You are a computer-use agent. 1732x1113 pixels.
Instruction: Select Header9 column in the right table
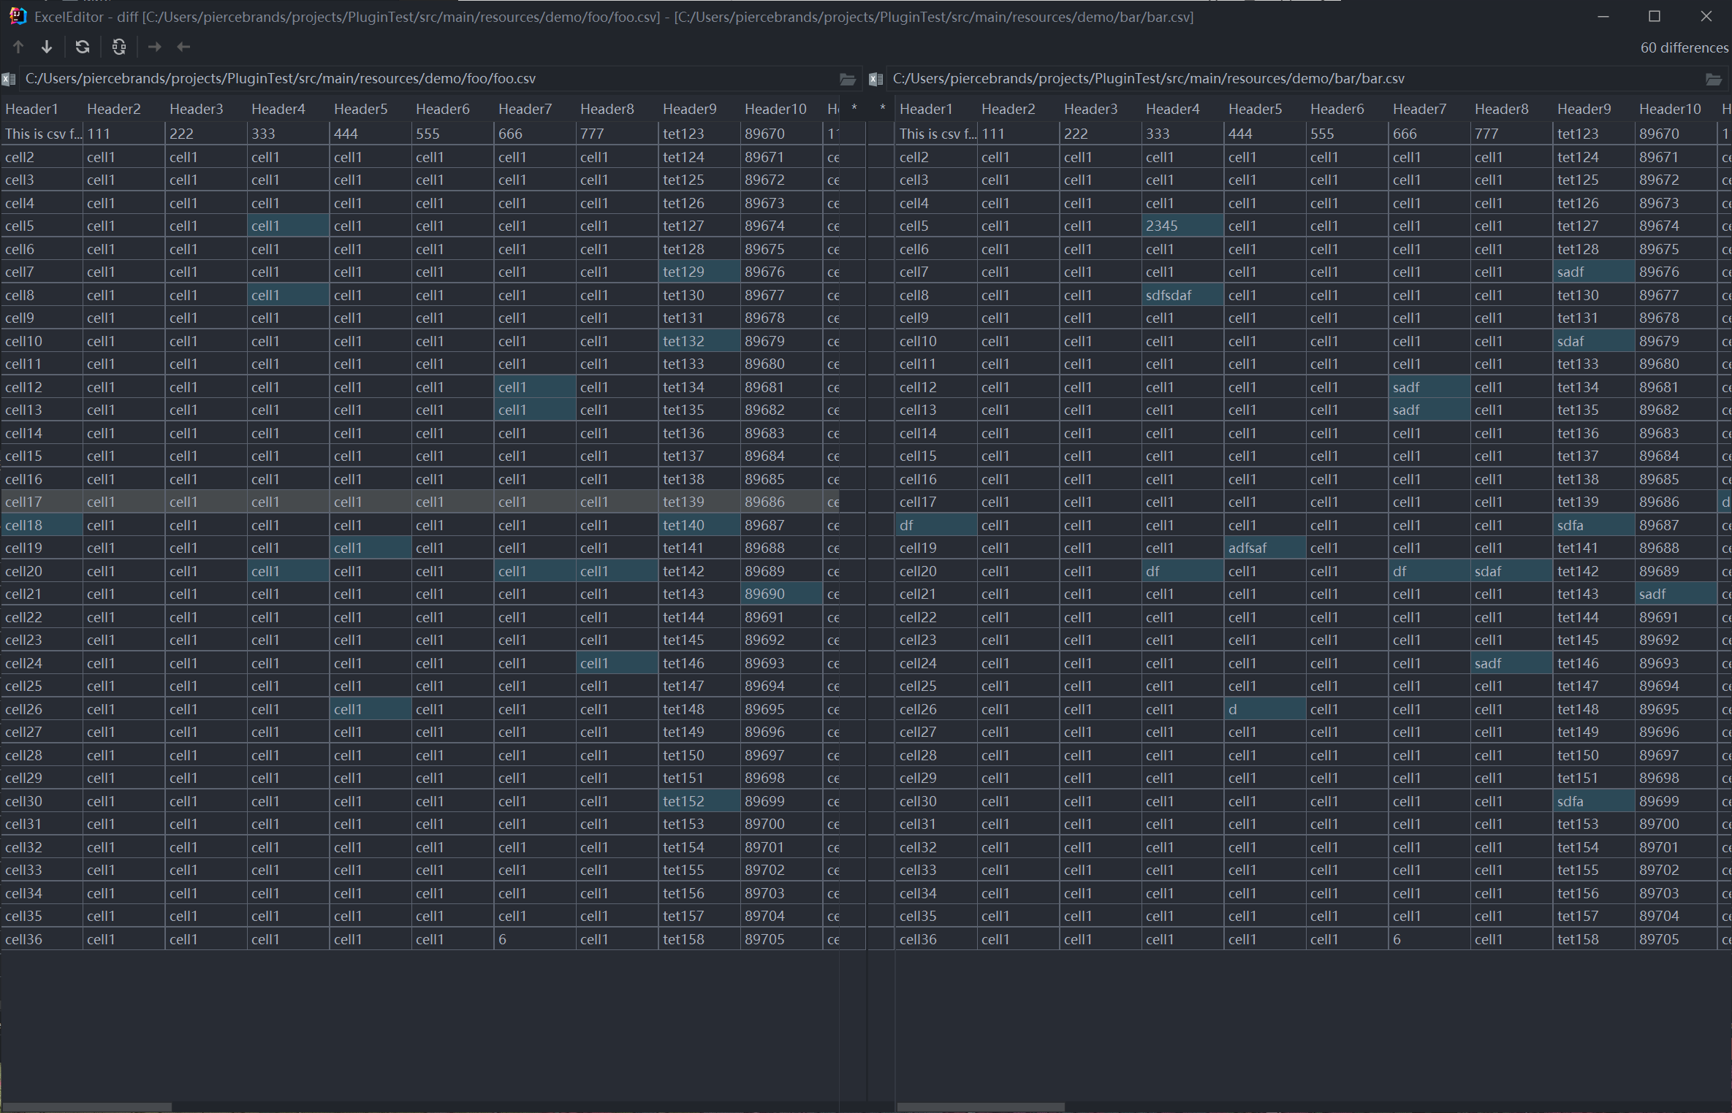pos(1593,109)
